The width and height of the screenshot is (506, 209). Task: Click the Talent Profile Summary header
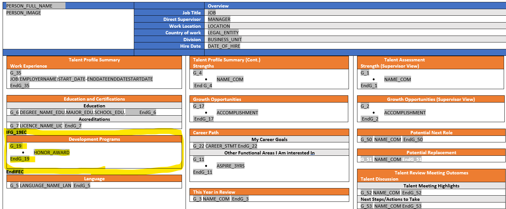[x=94, y=60]
